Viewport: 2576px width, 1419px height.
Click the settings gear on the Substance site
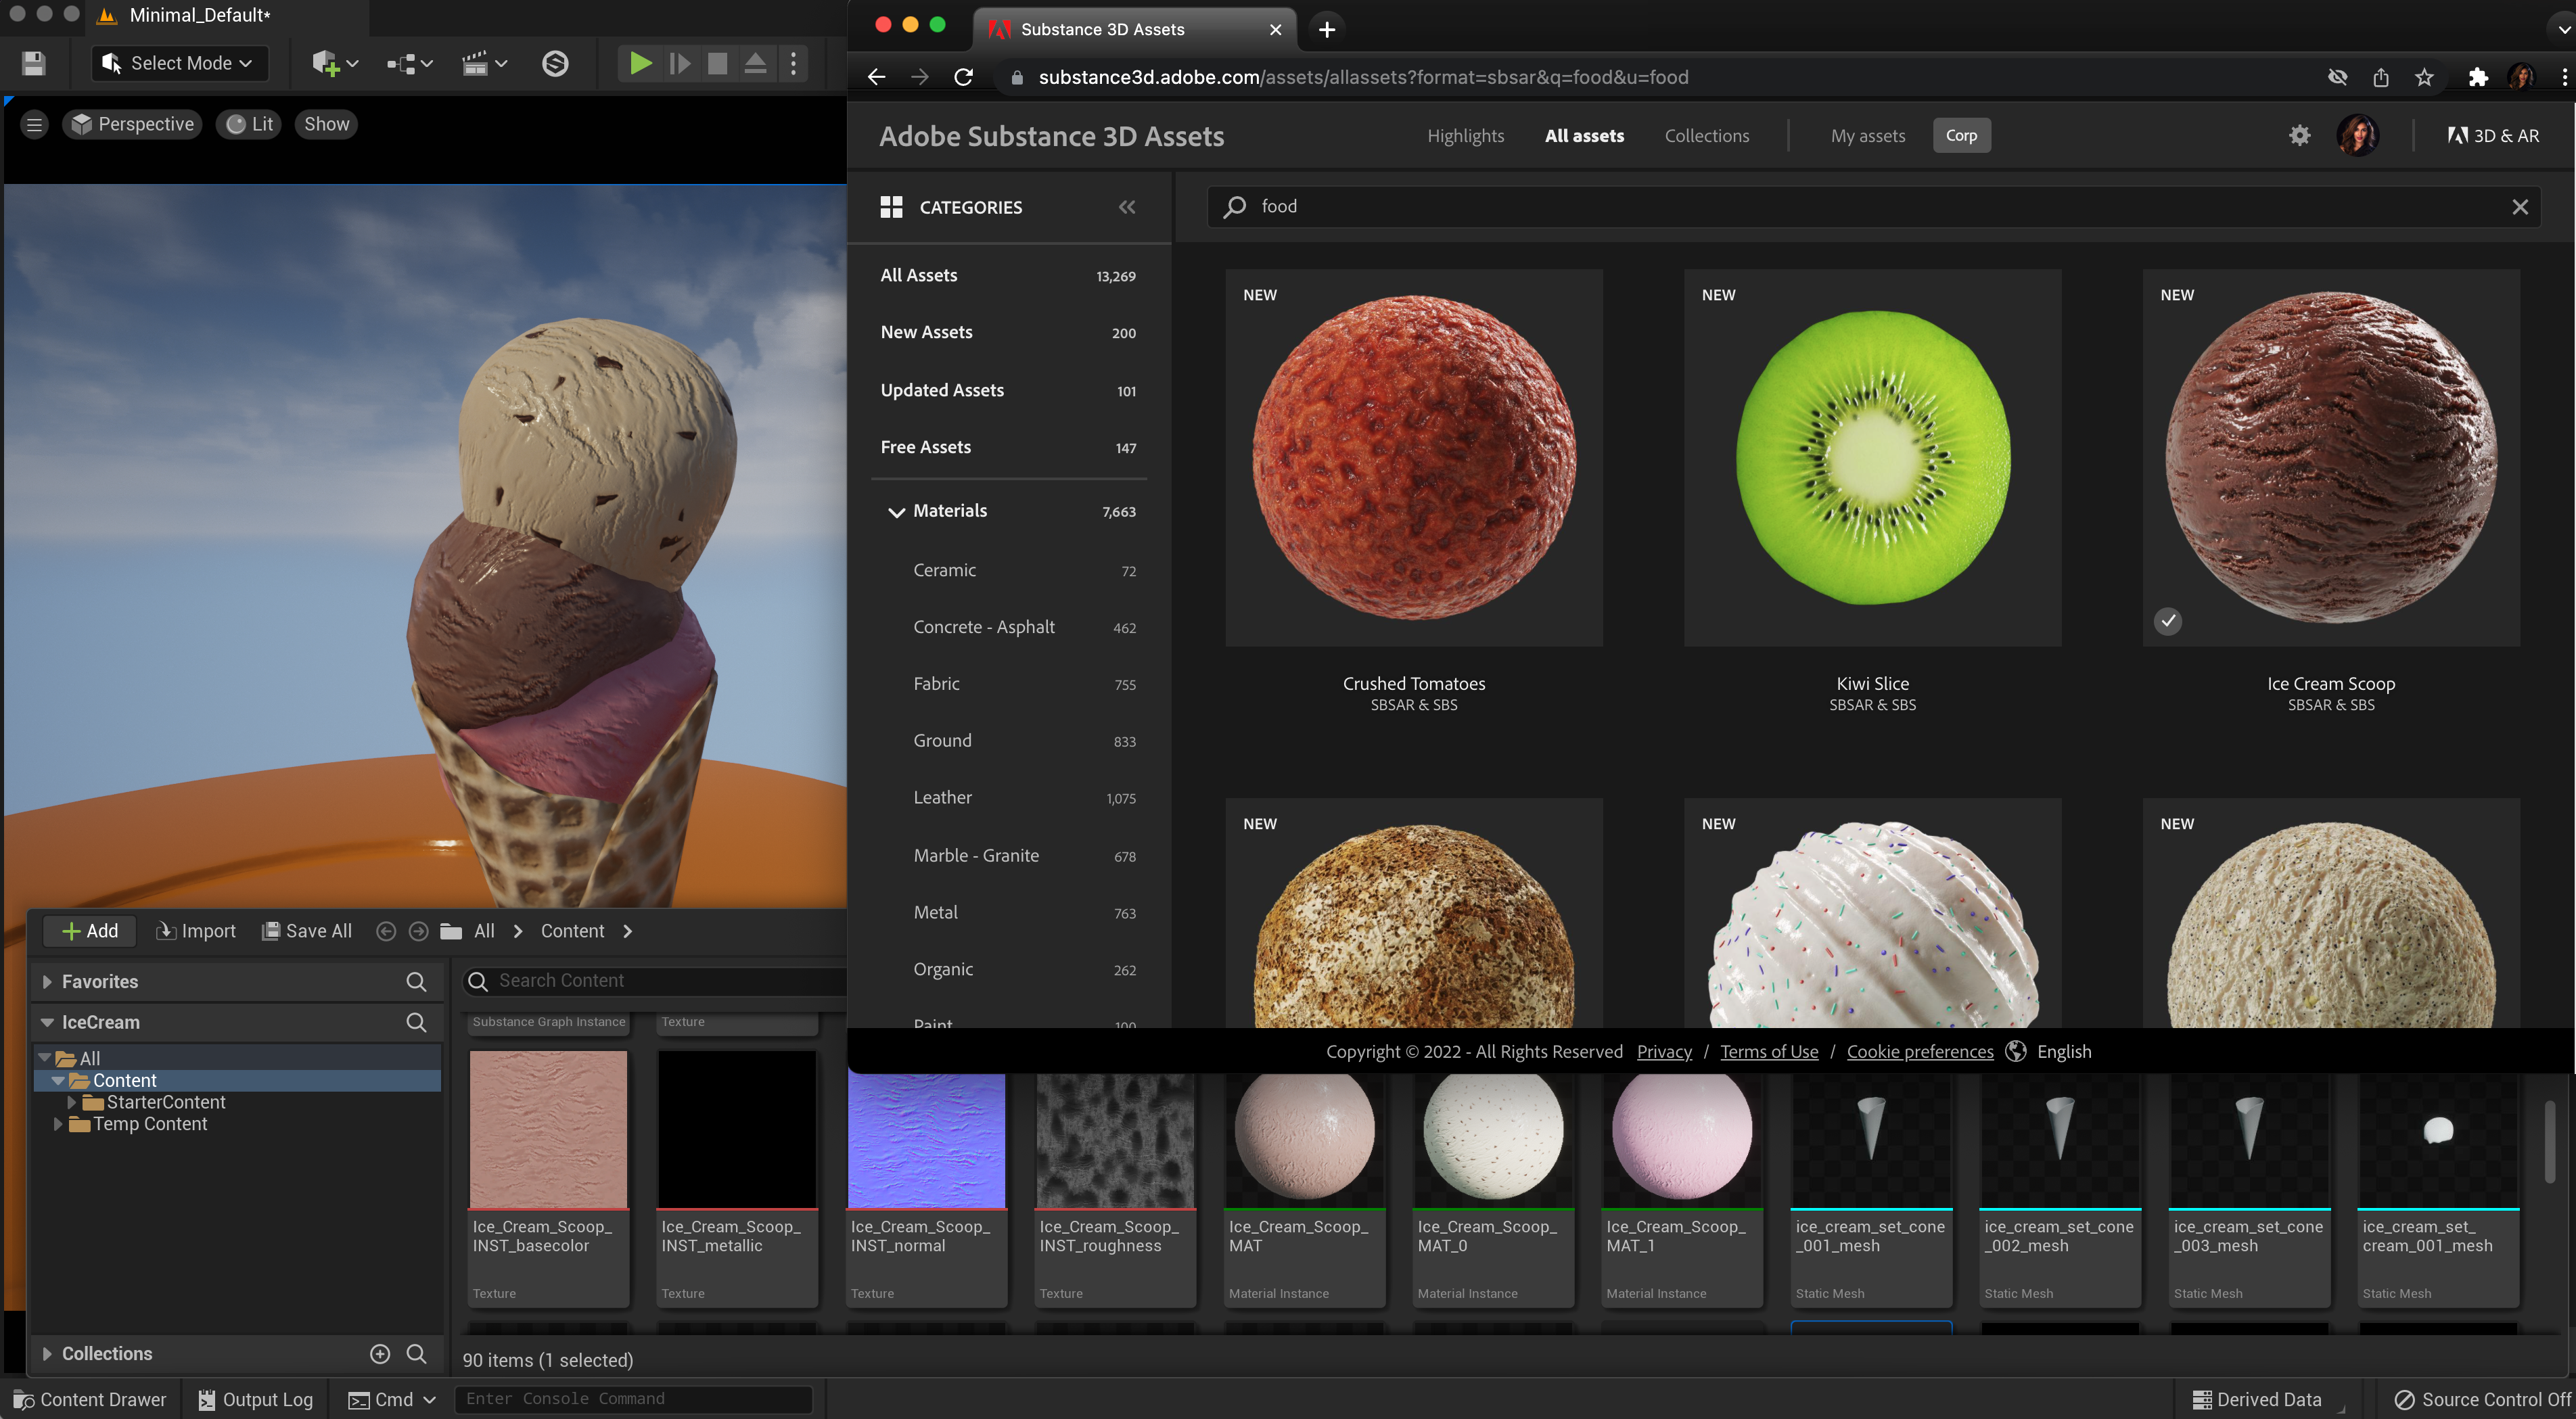click(2299, 136)
